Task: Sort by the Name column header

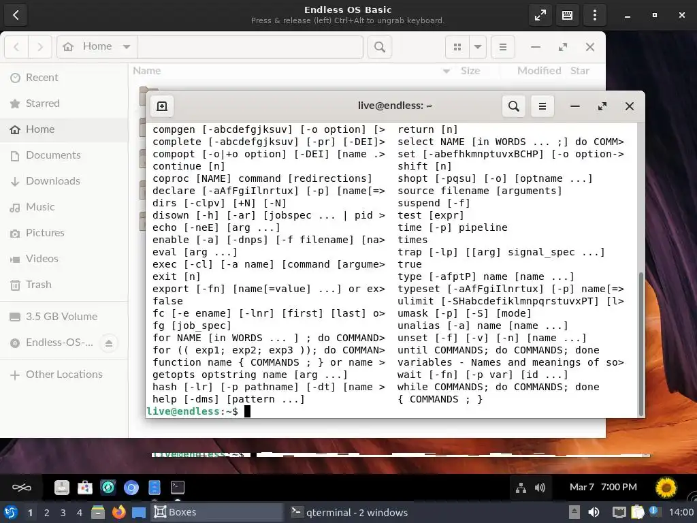Action: point(147,71)
